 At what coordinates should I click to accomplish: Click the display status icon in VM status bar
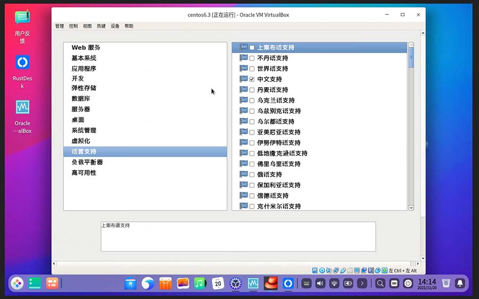coord(357,270)
